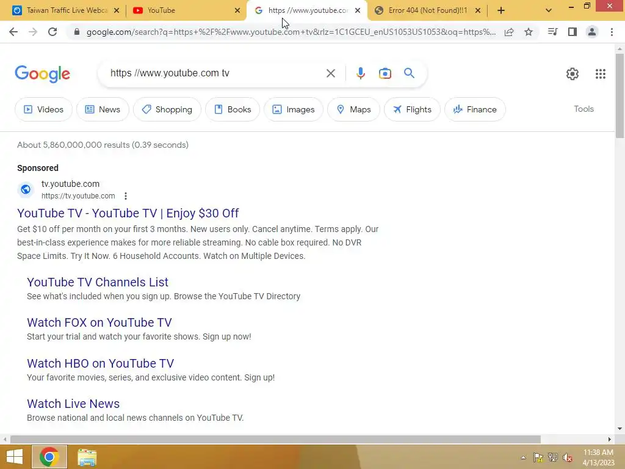Search by image using camera icon
Viewport: 625px width, 469px height.
click(385, 73)
